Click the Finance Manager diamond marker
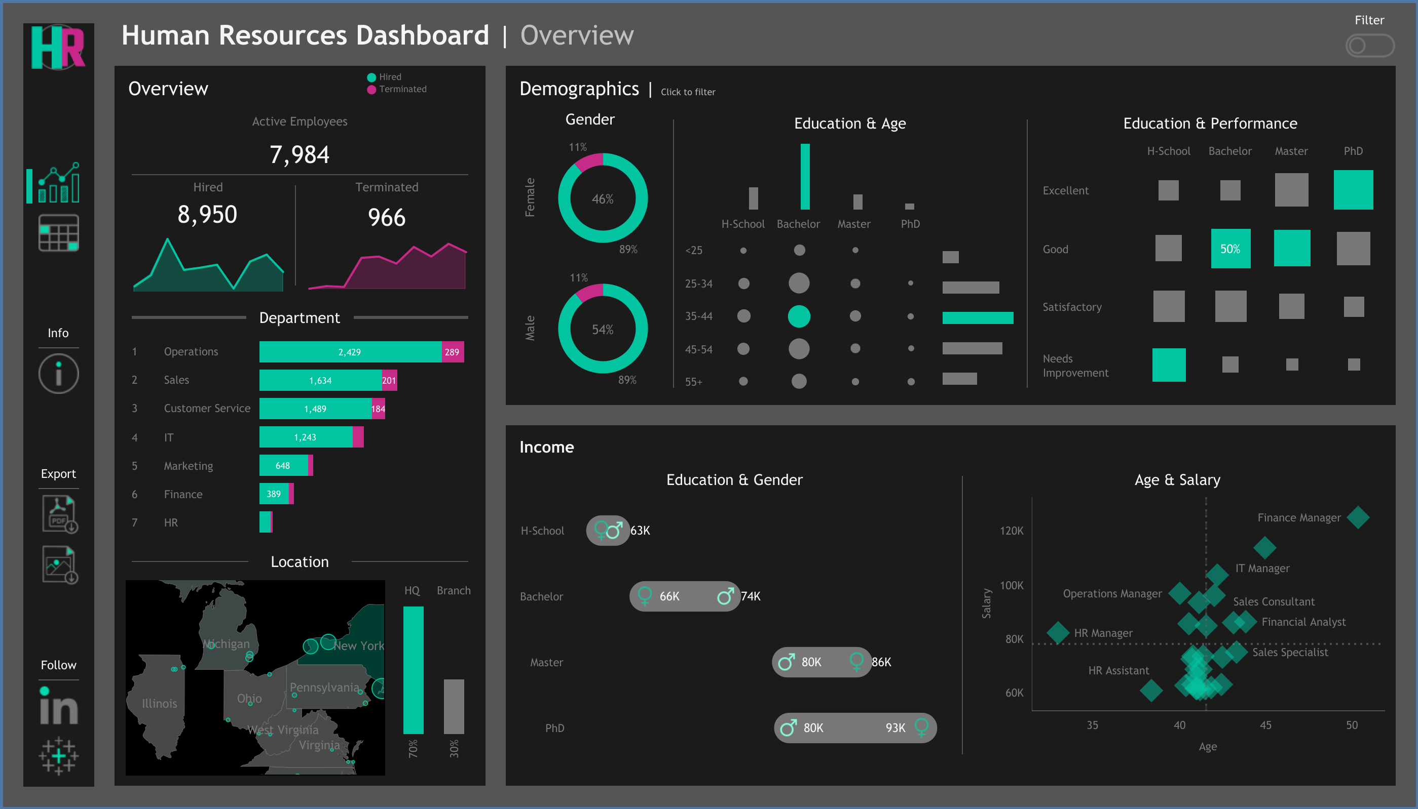The image size is (1418, 809). coord(1358,517)
